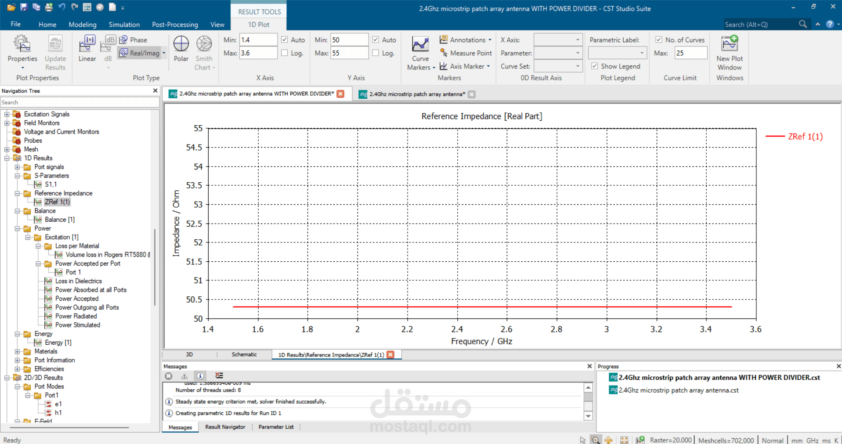Add an Axis Marker
This screenshot has width=842, height=444.
click(x=465, y=66)
